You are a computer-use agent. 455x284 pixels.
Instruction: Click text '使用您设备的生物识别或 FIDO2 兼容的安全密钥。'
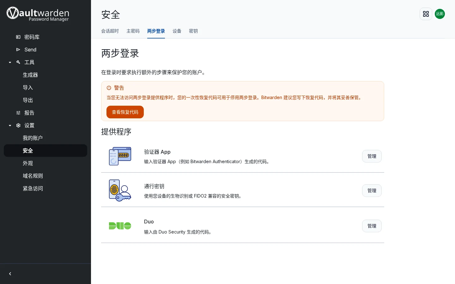(194, 196)
